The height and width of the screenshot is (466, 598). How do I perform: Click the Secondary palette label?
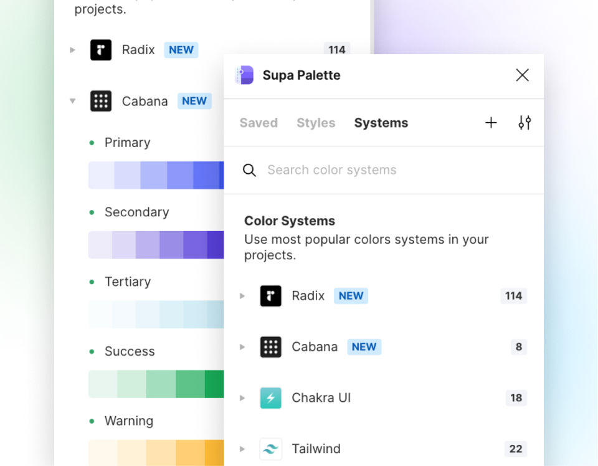point(136,212)
